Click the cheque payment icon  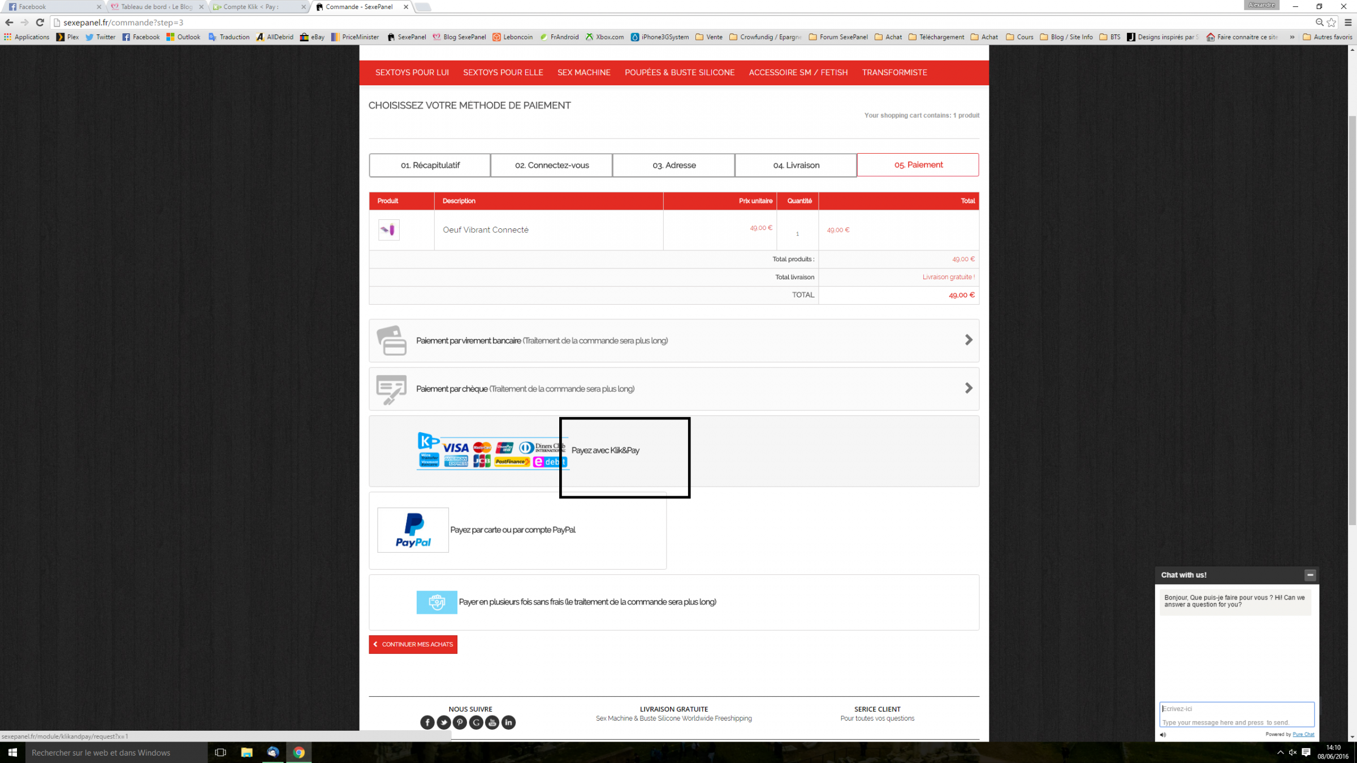(x=391, y=389)
